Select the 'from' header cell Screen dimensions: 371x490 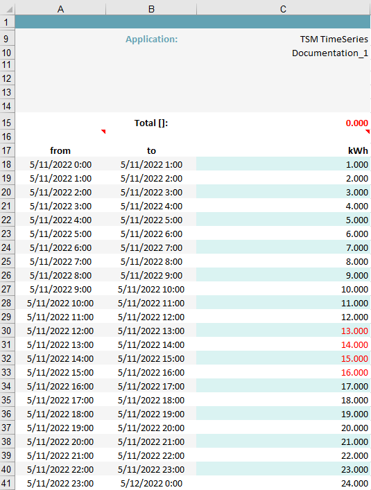pos(60,150)
